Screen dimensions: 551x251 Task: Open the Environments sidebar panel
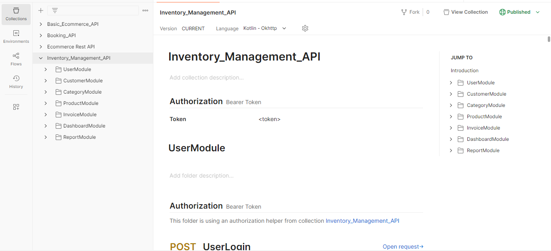click(16, 37)
